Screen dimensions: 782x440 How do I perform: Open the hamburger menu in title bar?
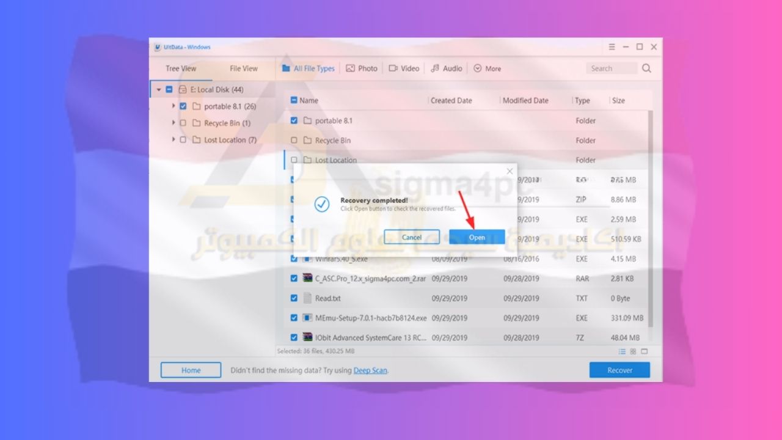pyautogui.click(x=612, y=47)
